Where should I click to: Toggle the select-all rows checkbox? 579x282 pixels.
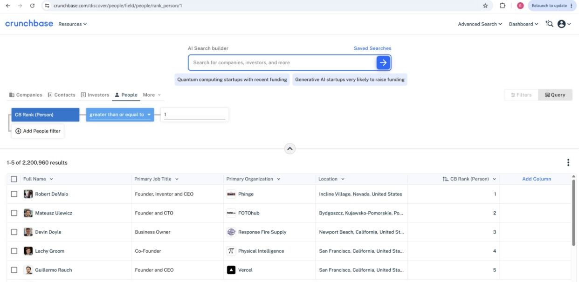pos(14,179)
